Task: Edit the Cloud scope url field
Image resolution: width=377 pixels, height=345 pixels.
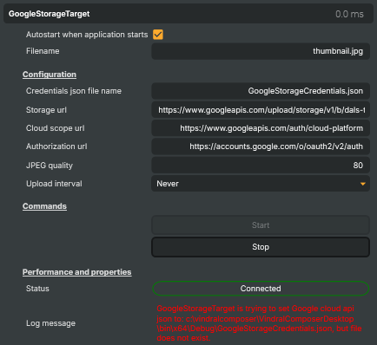Action: click(261, 128)
